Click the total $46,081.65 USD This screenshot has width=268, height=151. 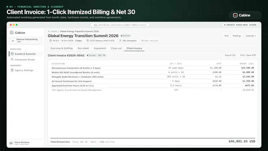[242, 141]
